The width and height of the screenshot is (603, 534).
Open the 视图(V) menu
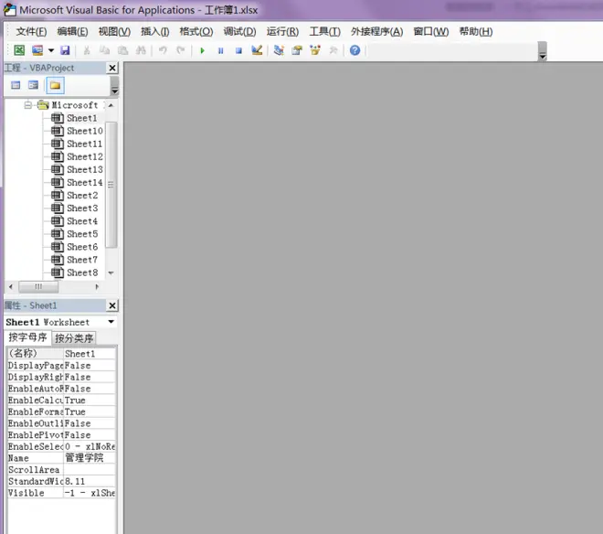(x=114, y=32)
